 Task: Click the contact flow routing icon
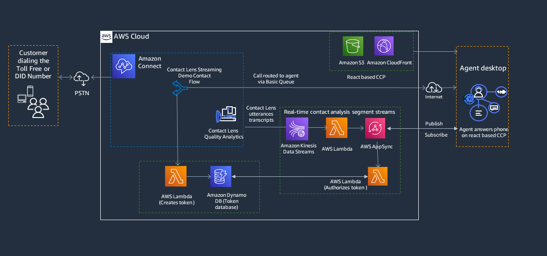click(x=180, y=88)
